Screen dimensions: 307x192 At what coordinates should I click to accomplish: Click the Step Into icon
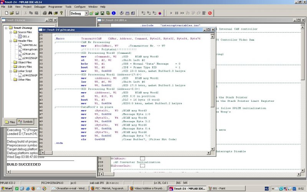coord(188,13)
